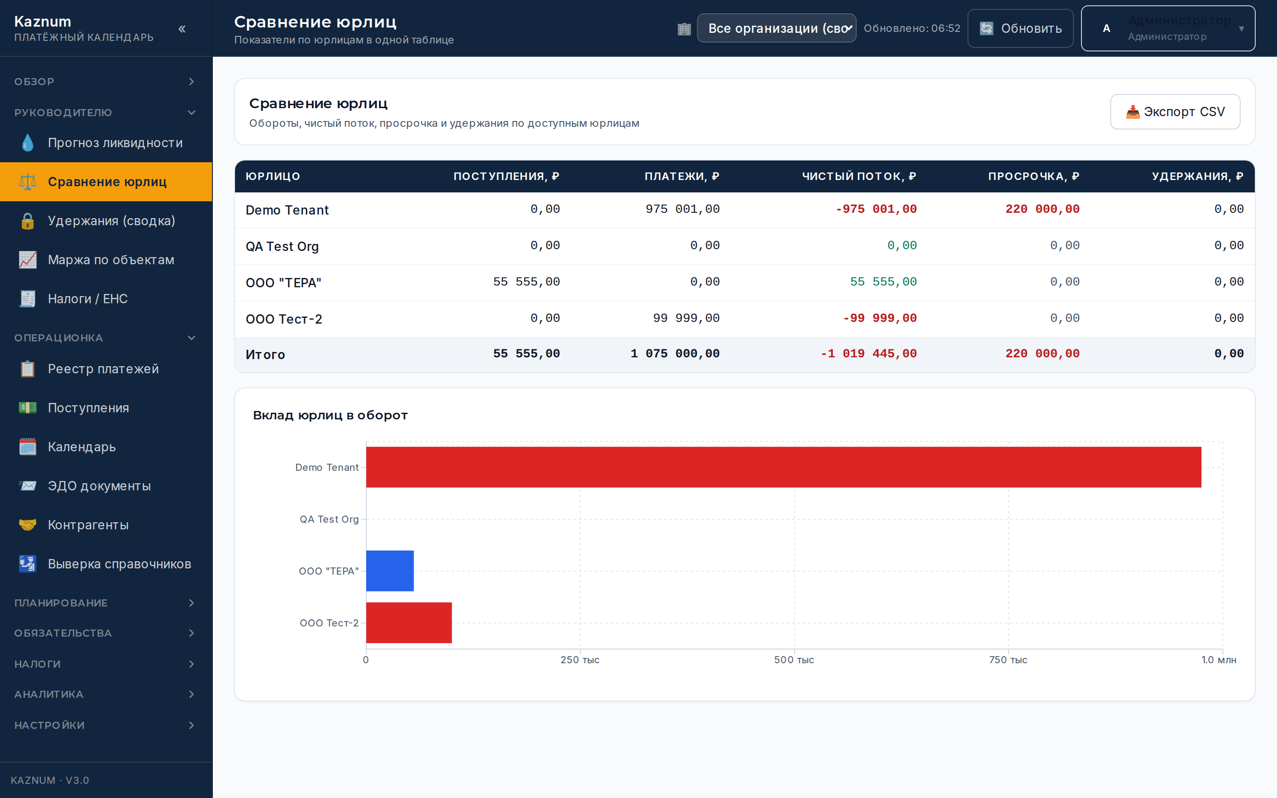Viewport: 1277px width, 798px height.
Task: Click the lock icon for Удержания (сводка)
Action: pyautogui.click(x=27, y=221)
